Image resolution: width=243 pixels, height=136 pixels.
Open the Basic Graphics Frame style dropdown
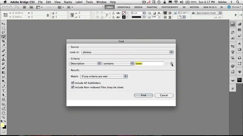point(208,13)
